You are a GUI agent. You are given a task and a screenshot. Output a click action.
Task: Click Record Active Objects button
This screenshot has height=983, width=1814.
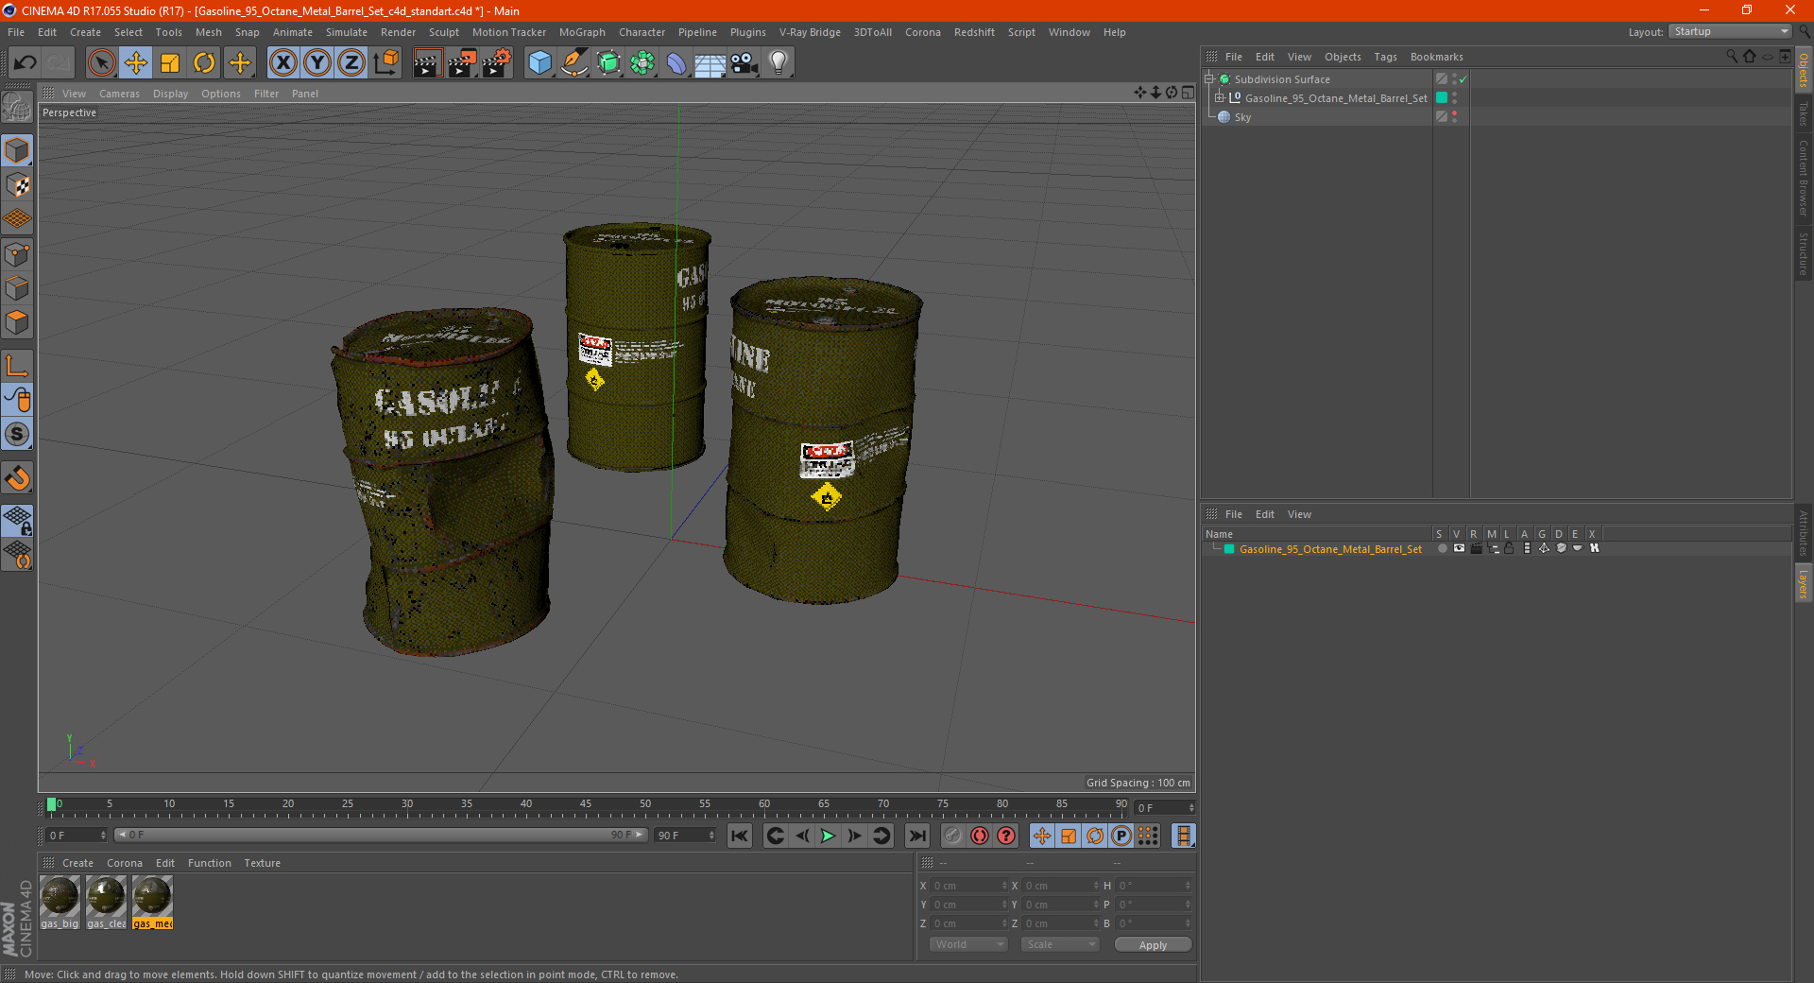pyautogui.click(x=953, y=836)
